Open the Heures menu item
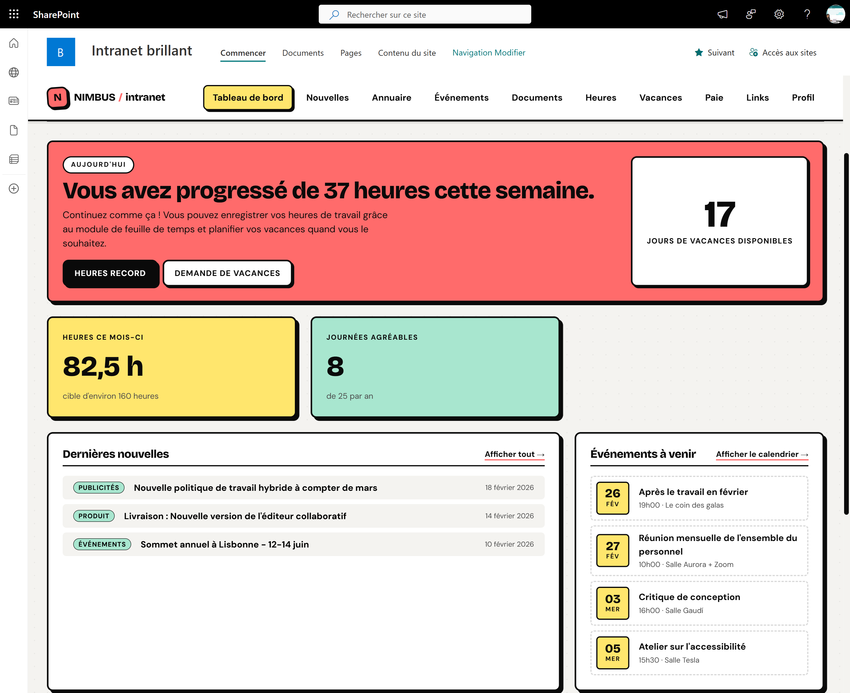 pyautogui.click(x=601, y=98)
